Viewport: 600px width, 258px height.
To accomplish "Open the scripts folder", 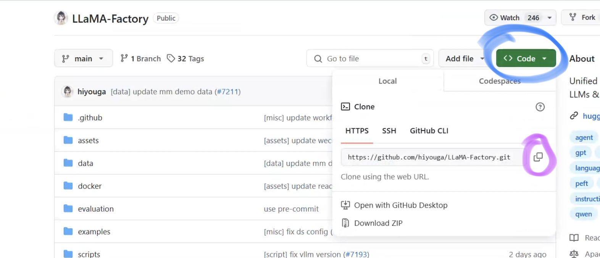I will click(x=89, y=254).
